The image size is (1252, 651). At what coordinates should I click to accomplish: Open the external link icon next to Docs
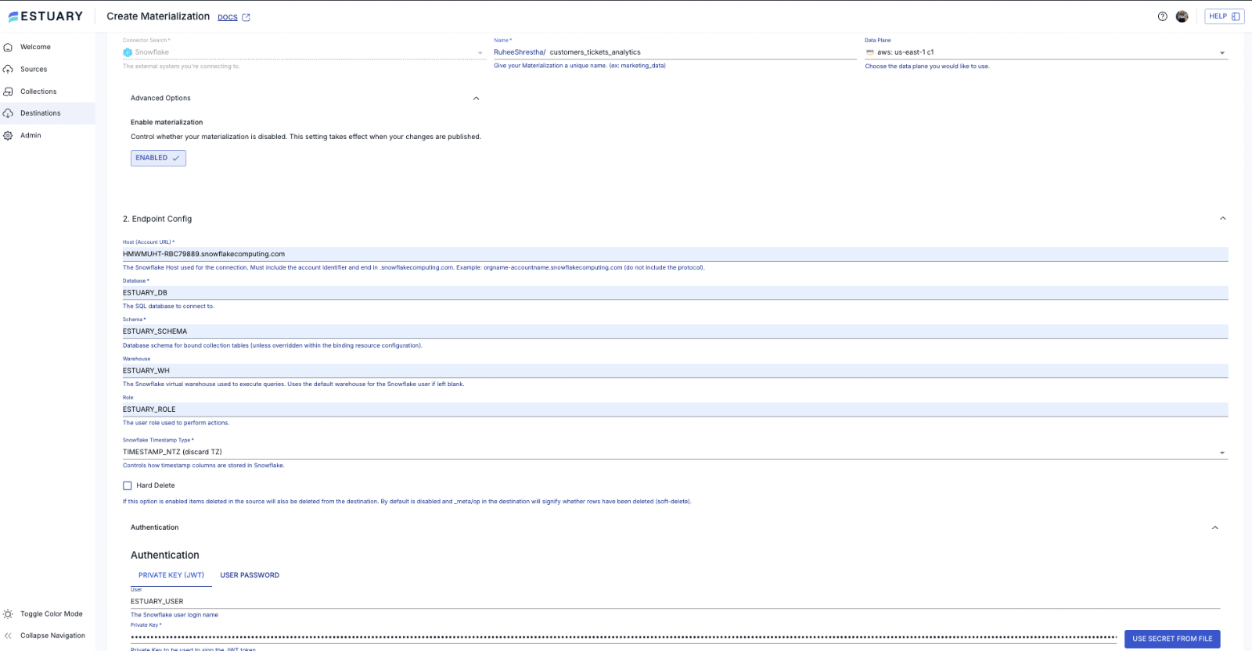pos(246,17)
